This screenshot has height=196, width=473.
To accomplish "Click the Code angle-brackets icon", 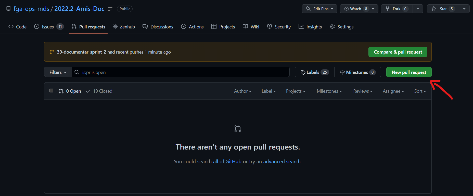I will coord(11,26).
